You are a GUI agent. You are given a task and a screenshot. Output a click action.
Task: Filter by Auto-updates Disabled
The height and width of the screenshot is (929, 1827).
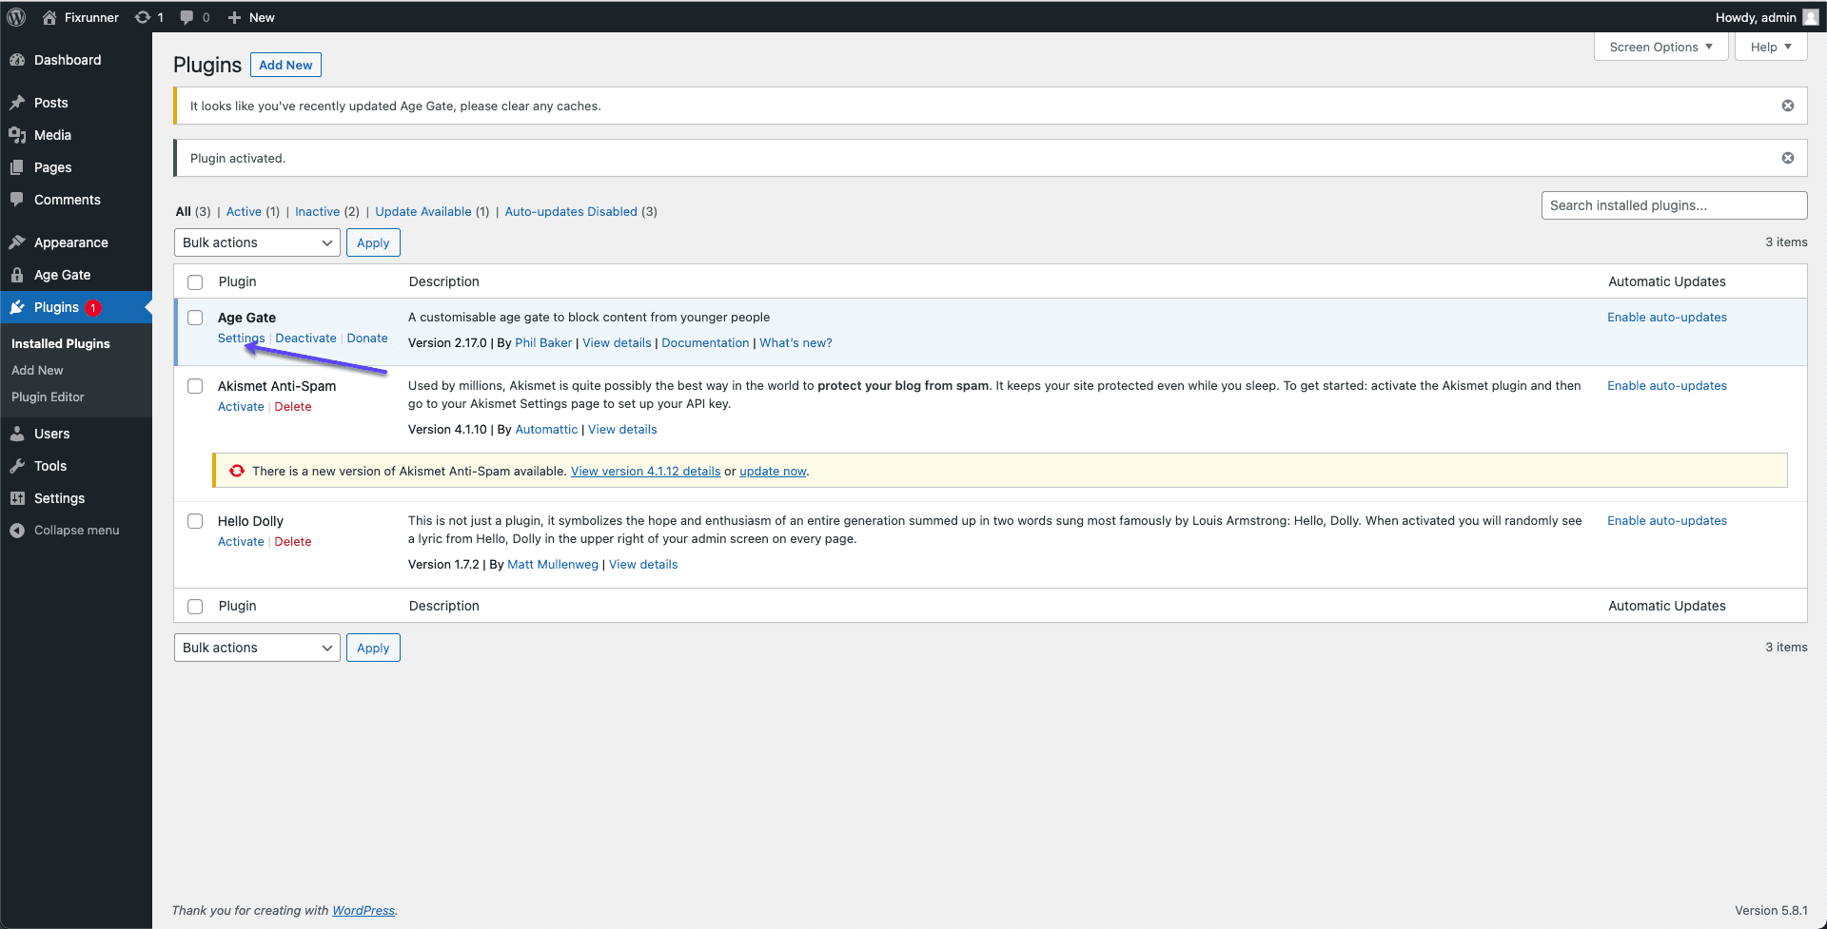click(x=571, y=211)
